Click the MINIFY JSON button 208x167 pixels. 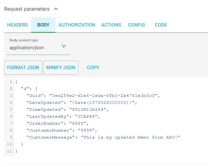coord(61,68)
